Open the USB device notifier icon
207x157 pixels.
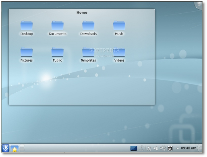click(x=163, y=149)
